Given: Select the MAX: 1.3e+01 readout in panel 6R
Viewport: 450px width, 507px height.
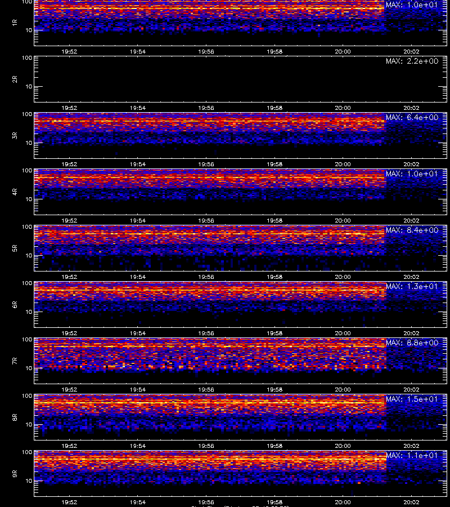Looking at the screenshot, I should [x=412, y=286].
